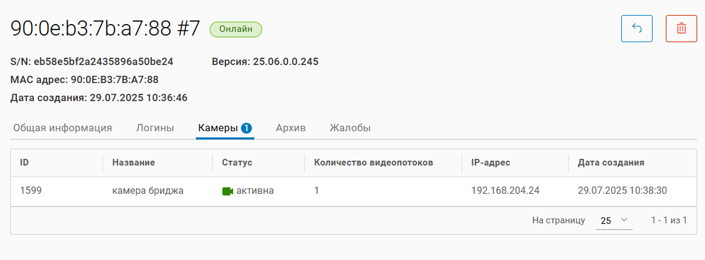Click the Статус column header
Viewport: 705px width, 260px height.
tap(237, 162)
